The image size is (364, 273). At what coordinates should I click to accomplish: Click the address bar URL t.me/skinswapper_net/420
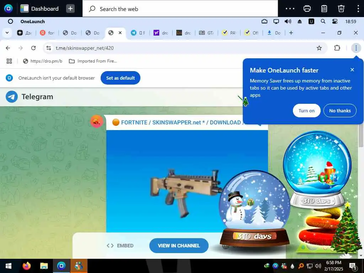[85, 48]
